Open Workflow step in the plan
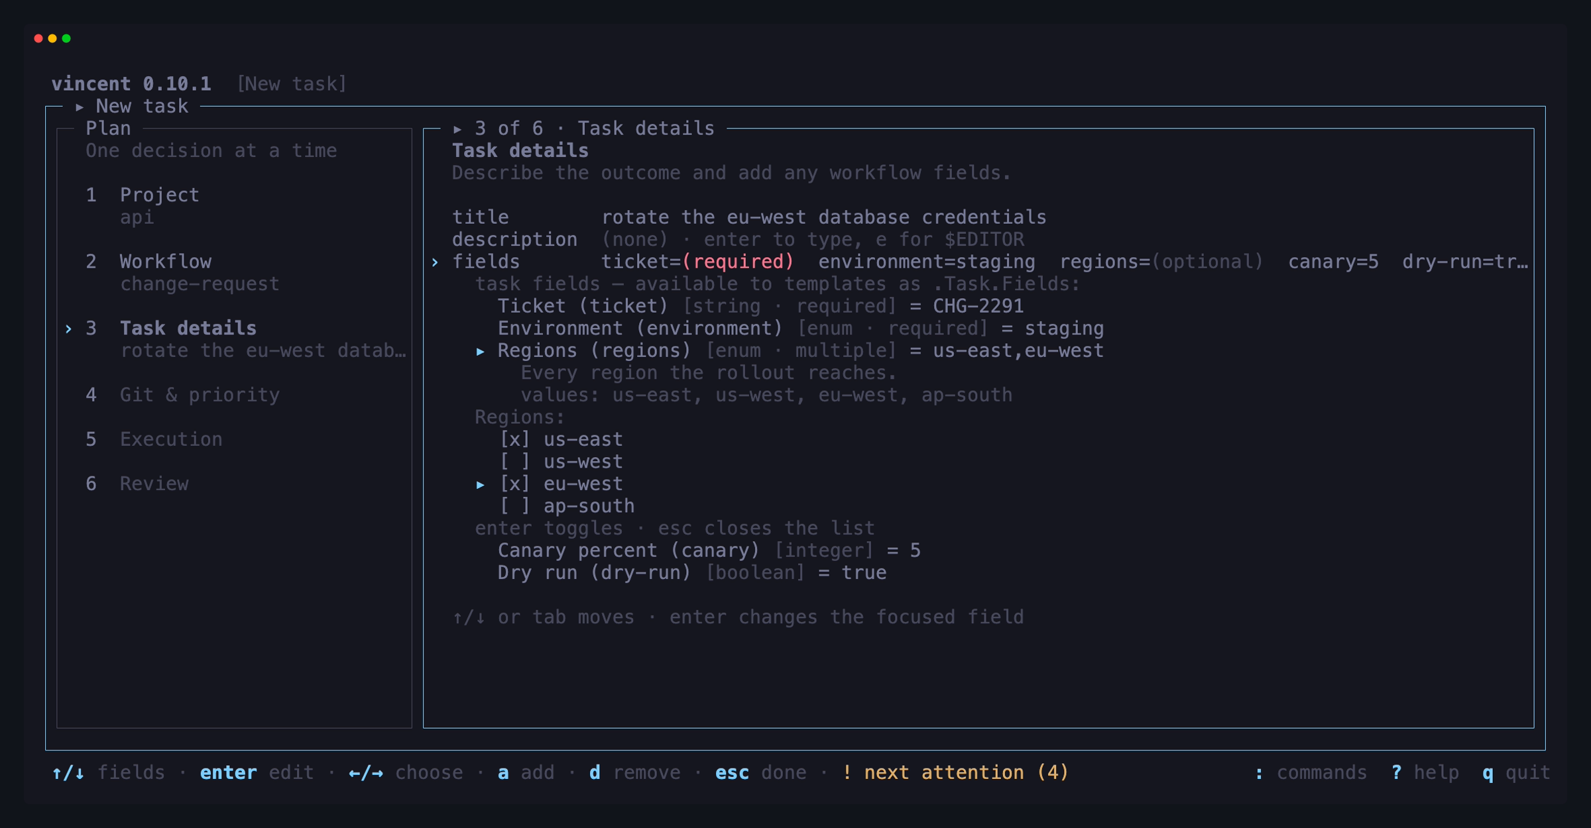The height and width of the screenshot is (828, 1591). click(x=166, y=262)
